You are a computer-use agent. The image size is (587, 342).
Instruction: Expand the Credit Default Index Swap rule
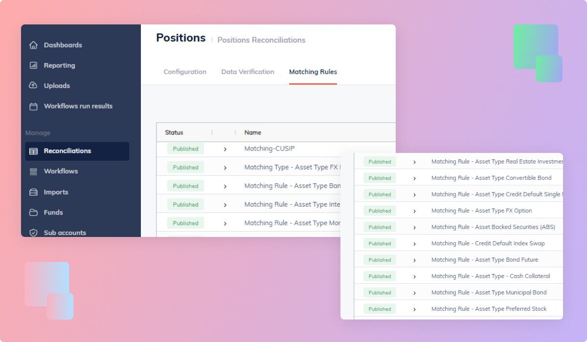(413, 243)
